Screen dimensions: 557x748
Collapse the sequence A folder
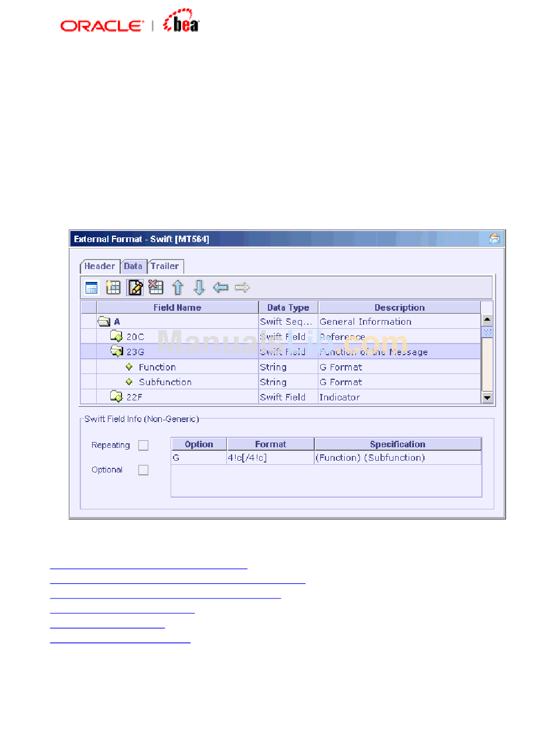pyautogui.click(x=104, y=322)
